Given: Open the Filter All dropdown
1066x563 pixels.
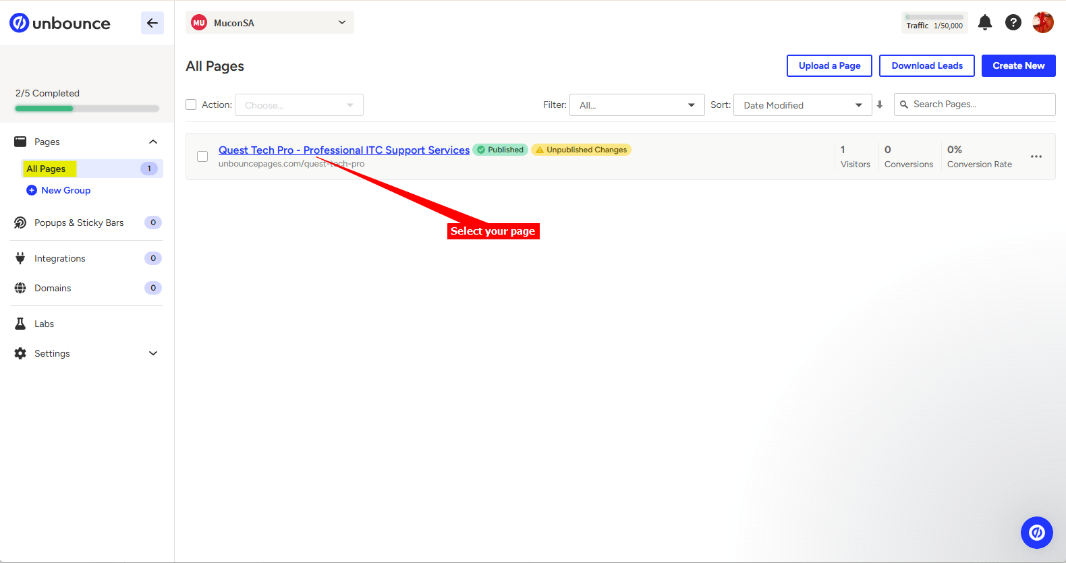Looking at the screenshot, I should click(x=637, y=105).
